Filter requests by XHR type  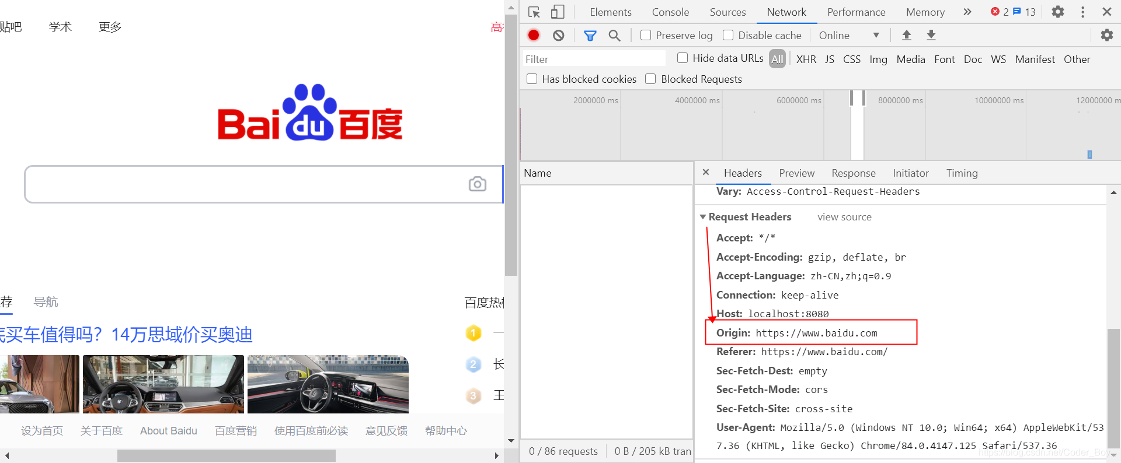[806, 59]
